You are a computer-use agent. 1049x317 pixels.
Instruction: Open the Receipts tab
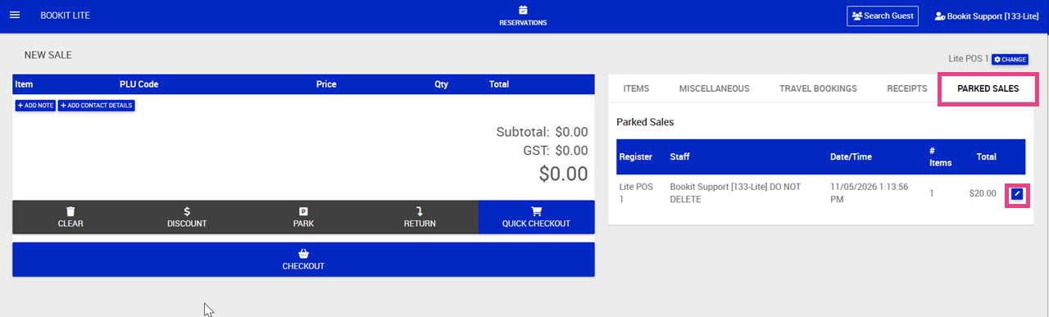(907, 88)
